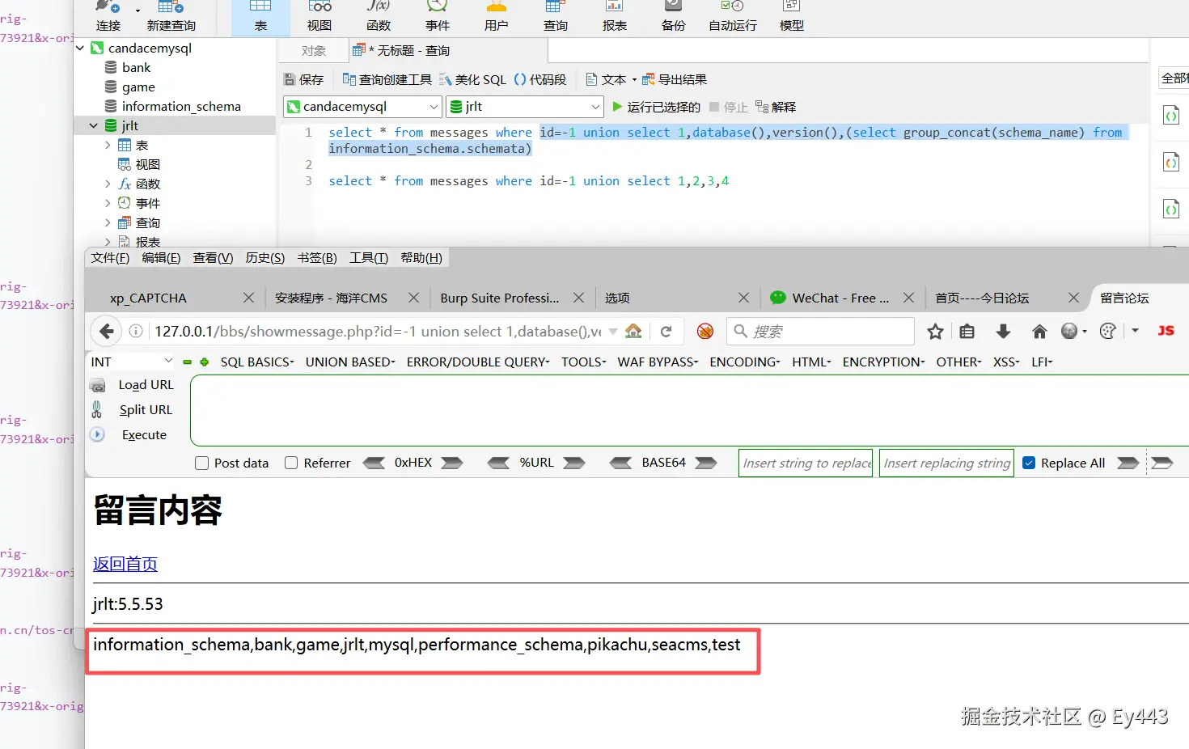Open the 备份 (Backup) toolbar button
This screenshot has height=749, width=1189.
click(x=674, y=17)
